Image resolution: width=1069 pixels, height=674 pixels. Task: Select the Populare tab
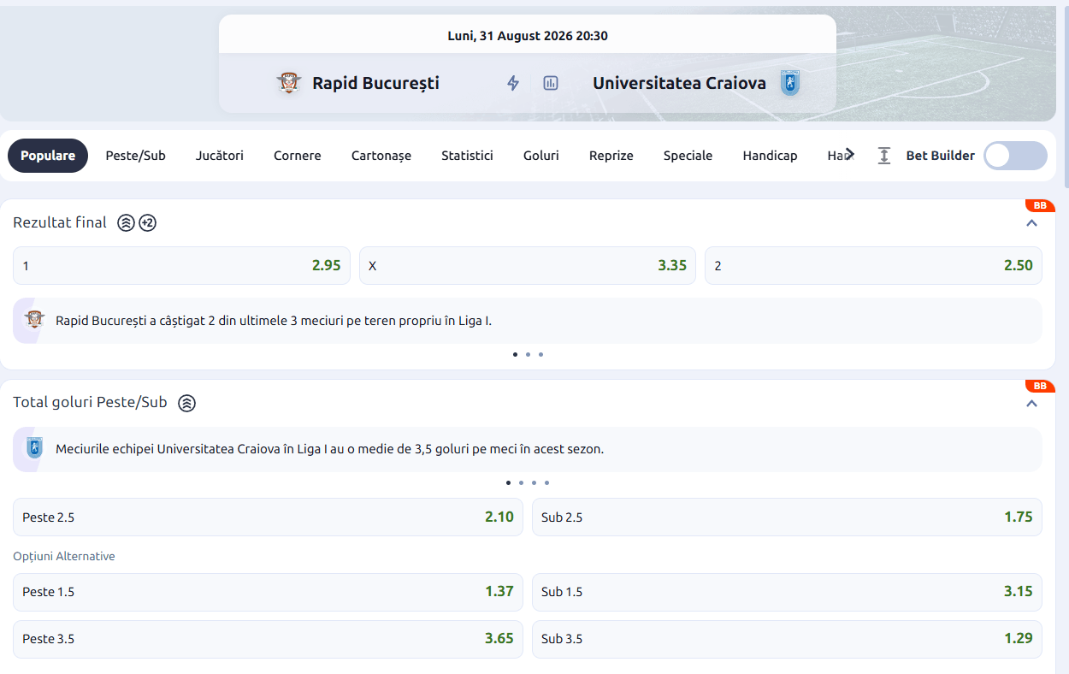(48, 156)
